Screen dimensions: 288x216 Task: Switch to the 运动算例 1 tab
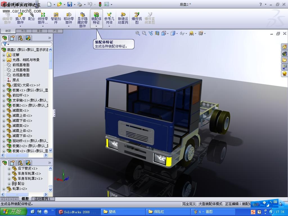[43, 199]
